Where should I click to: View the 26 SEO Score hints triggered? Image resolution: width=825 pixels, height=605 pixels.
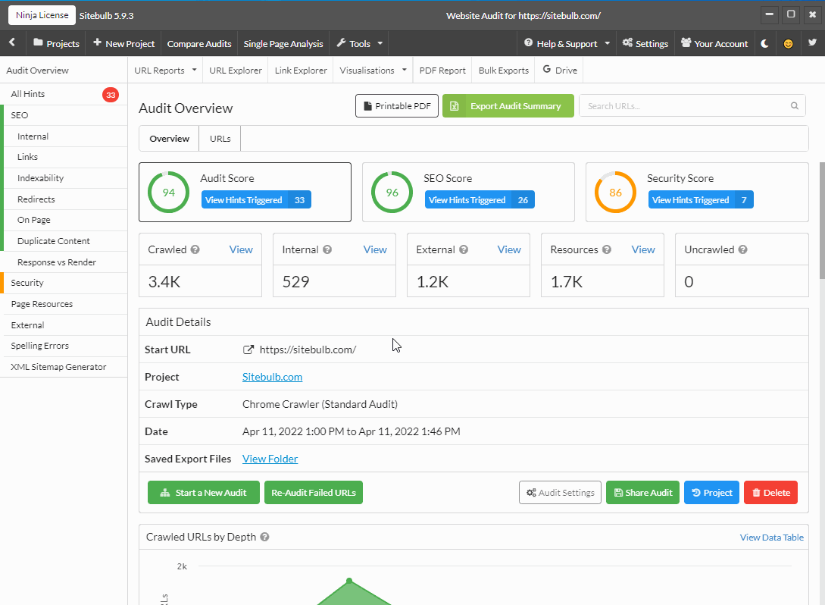tap(480, 199)
